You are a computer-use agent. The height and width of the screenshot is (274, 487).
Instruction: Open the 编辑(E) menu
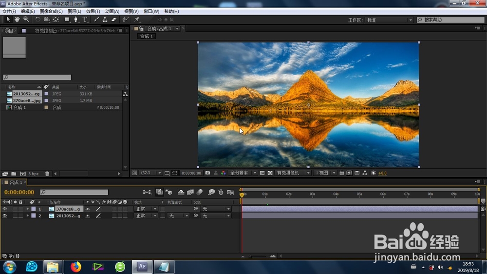(x=28, y=11)
